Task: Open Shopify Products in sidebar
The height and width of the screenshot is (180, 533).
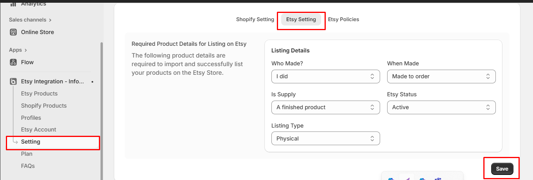Action: click(x=44, y=106)
